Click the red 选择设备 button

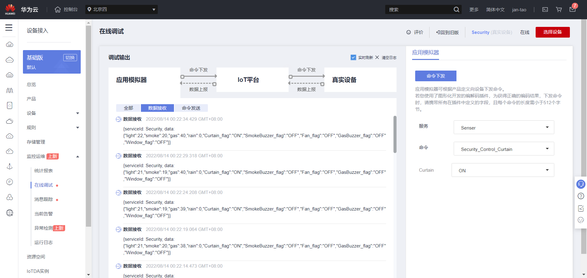point(552,32)
